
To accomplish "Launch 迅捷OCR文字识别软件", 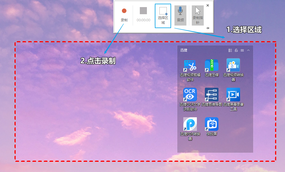I will tap(190, 95).
